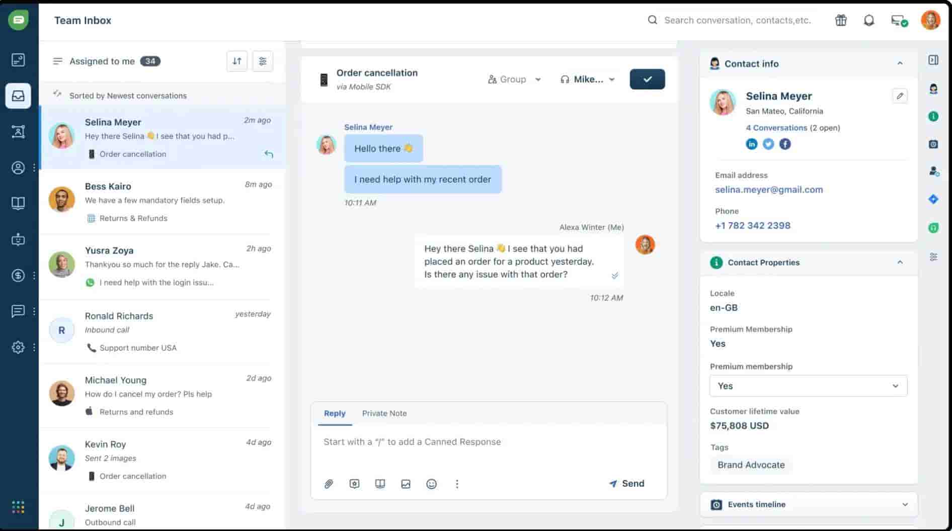Open the 4 Conversations link
Viewport: 952px width, 531px height.
(776, 128)
